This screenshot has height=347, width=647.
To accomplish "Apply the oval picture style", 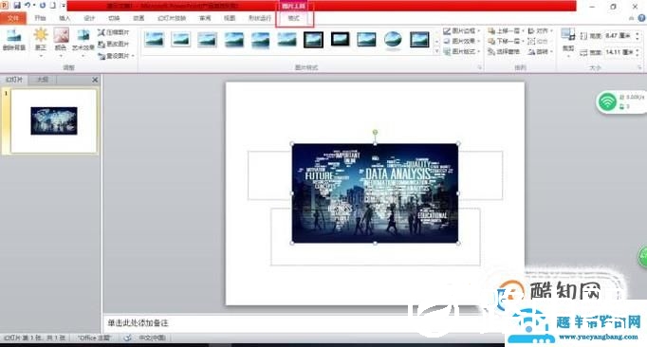I will [393, 40].
